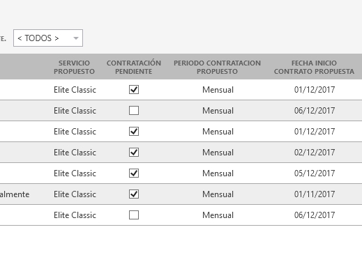Check the unchecked box in second row
Image resolution: width=362 pixels, height=271 pixels.
point(134,111)
